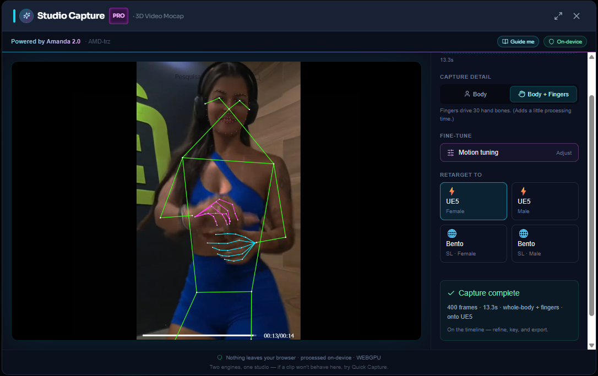
Task: Click the hand icon in Body + Fingers
Action: click(521, 94)
